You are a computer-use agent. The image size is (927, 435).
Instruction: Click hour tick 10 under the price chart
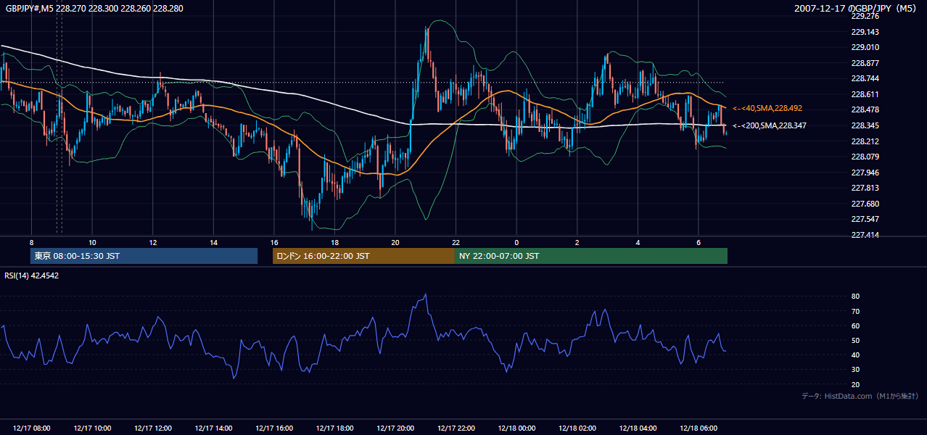(x=92, y=242)
